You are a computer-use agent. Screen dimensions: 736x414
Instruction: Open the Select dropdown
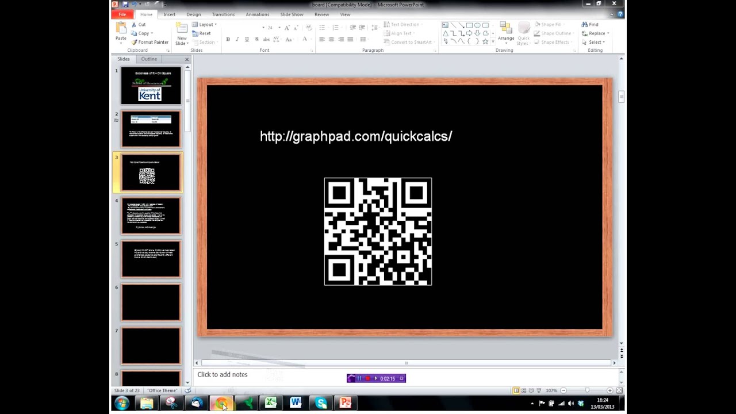pos(593,42)
